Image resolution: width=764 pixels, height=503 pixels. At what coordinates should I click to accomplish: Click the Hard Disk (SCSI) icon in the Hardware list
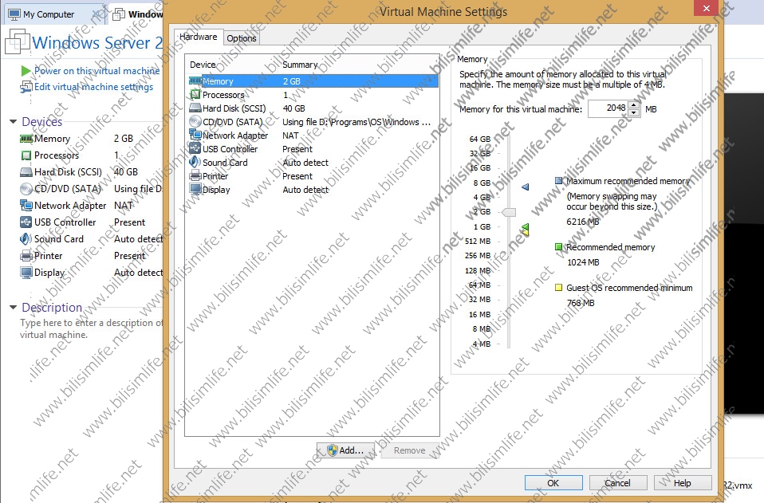click(x=195, y=108)
